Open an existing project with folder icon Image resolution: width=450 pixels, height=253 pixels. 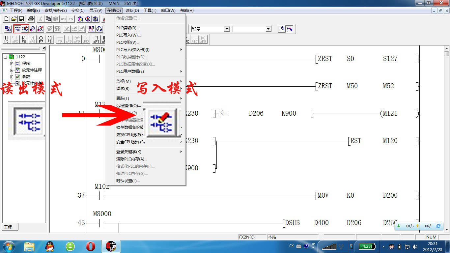[x=14, y=19]
